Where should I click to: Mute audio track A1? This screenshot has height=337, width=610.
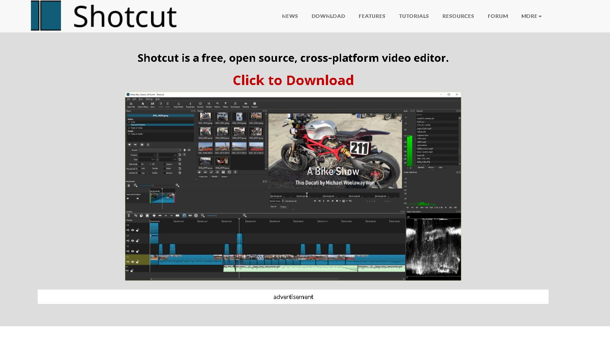(128, 270)
